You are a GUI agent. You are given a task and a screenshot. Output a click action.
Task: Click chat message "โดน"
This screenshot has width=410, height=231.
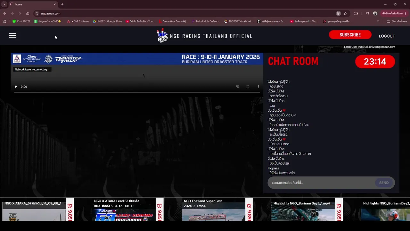click(272, 106)
